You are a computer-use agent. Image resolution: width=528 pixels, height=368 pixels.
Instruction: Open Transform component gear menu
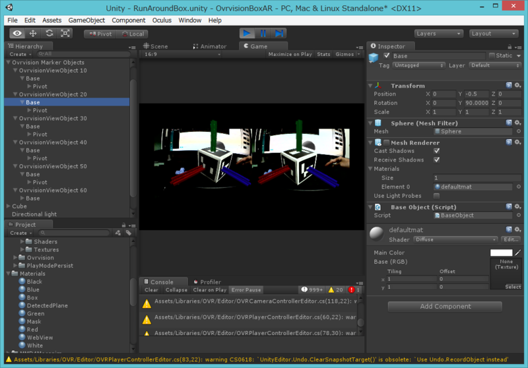pos(518,86)
